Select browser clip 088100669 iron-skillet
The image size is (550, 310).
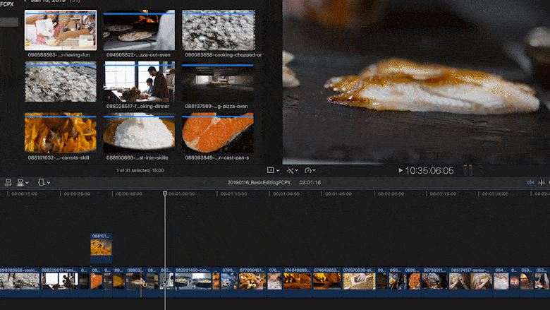(x=139, y=133)
